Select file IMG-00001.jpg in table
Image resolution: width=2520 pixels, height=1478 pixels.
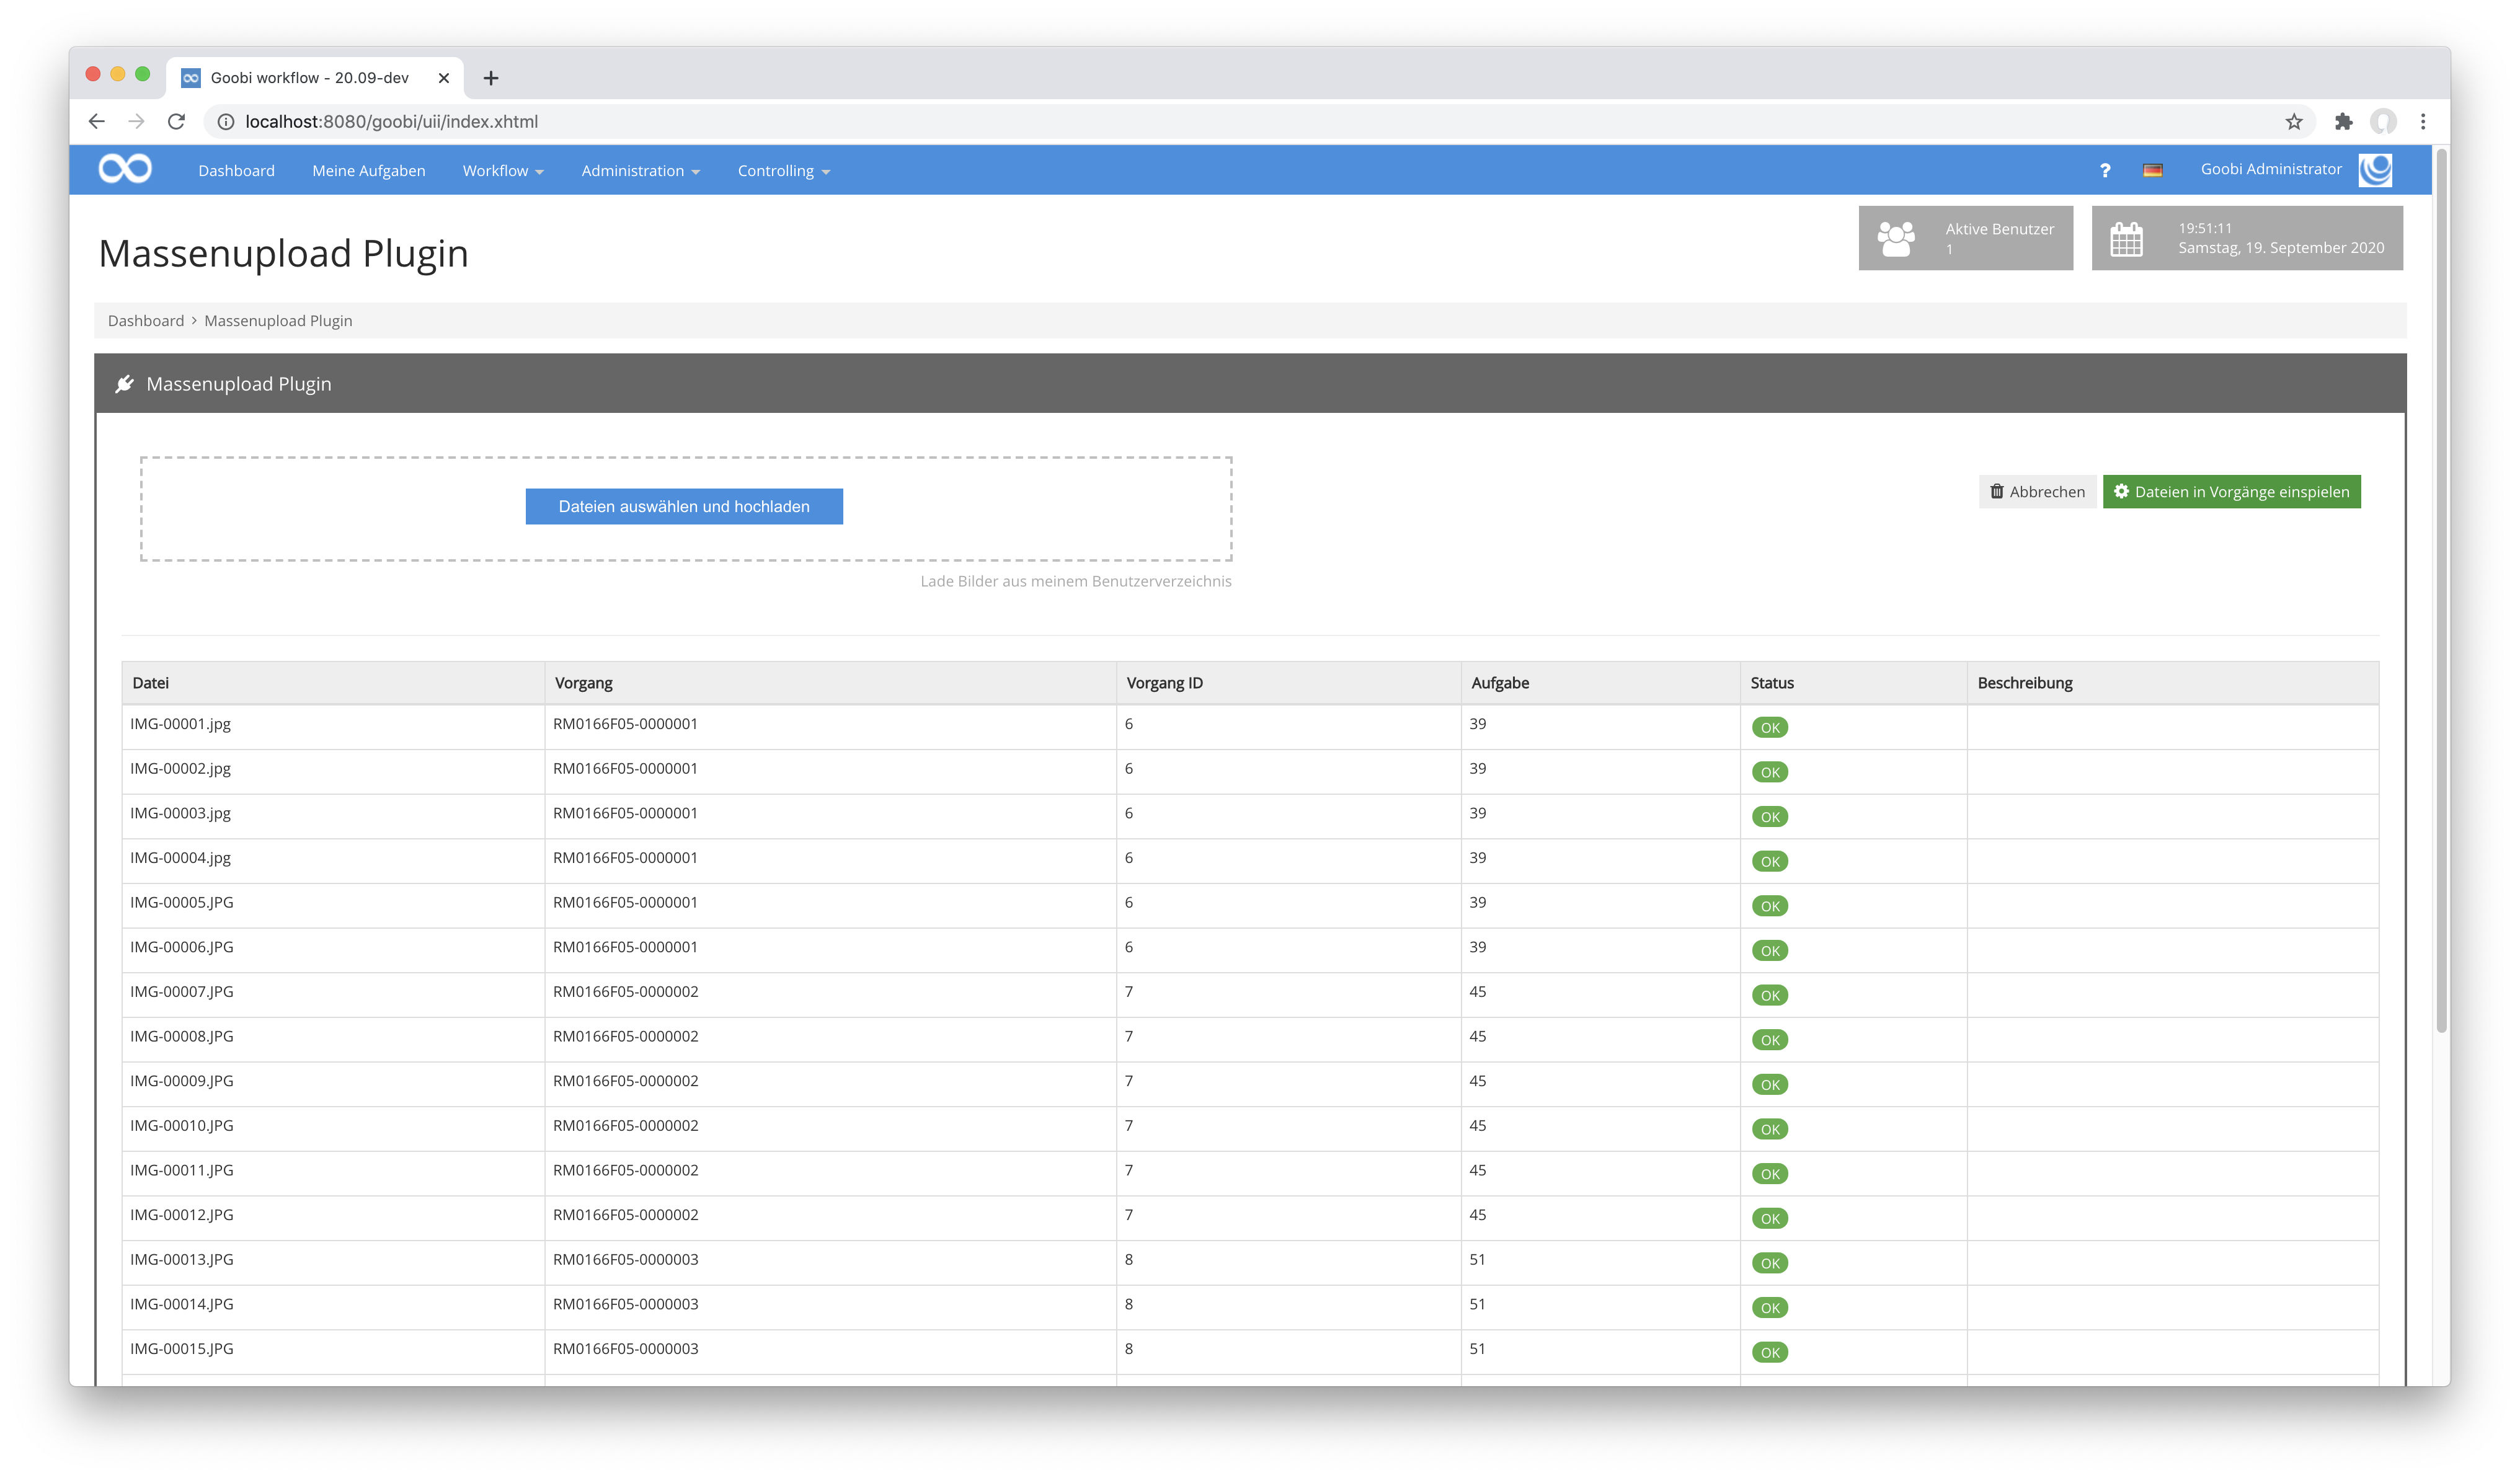pos(180,724)
